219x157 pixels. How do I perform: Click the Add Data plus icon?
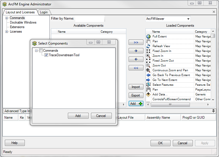148,95
